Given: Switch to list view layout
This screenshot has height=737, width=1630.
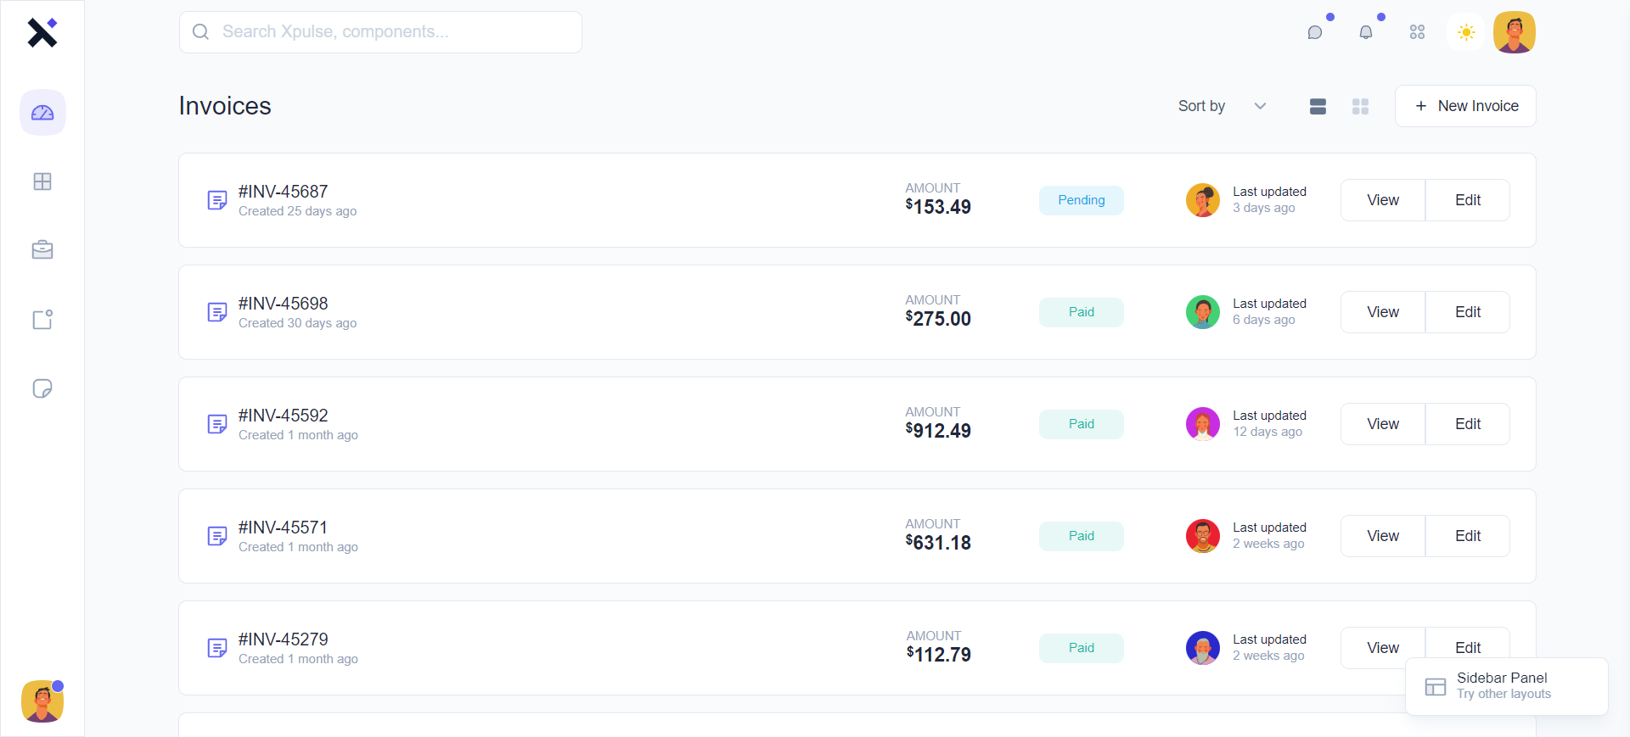Looking at the screenshot, I should [1318, 106].
